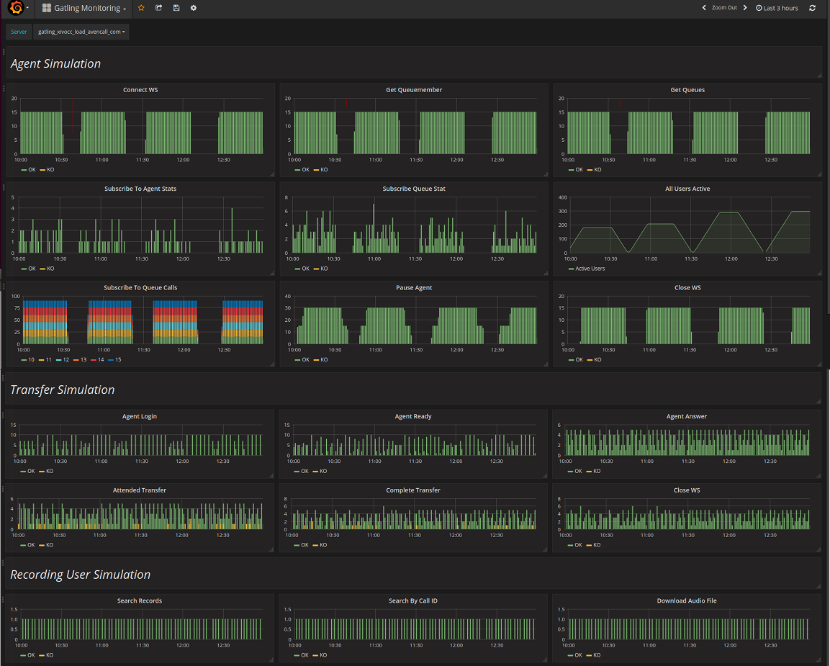Refresh the dashboard using the refresh icon
This screenshot has width=830, height=666.
813,8
